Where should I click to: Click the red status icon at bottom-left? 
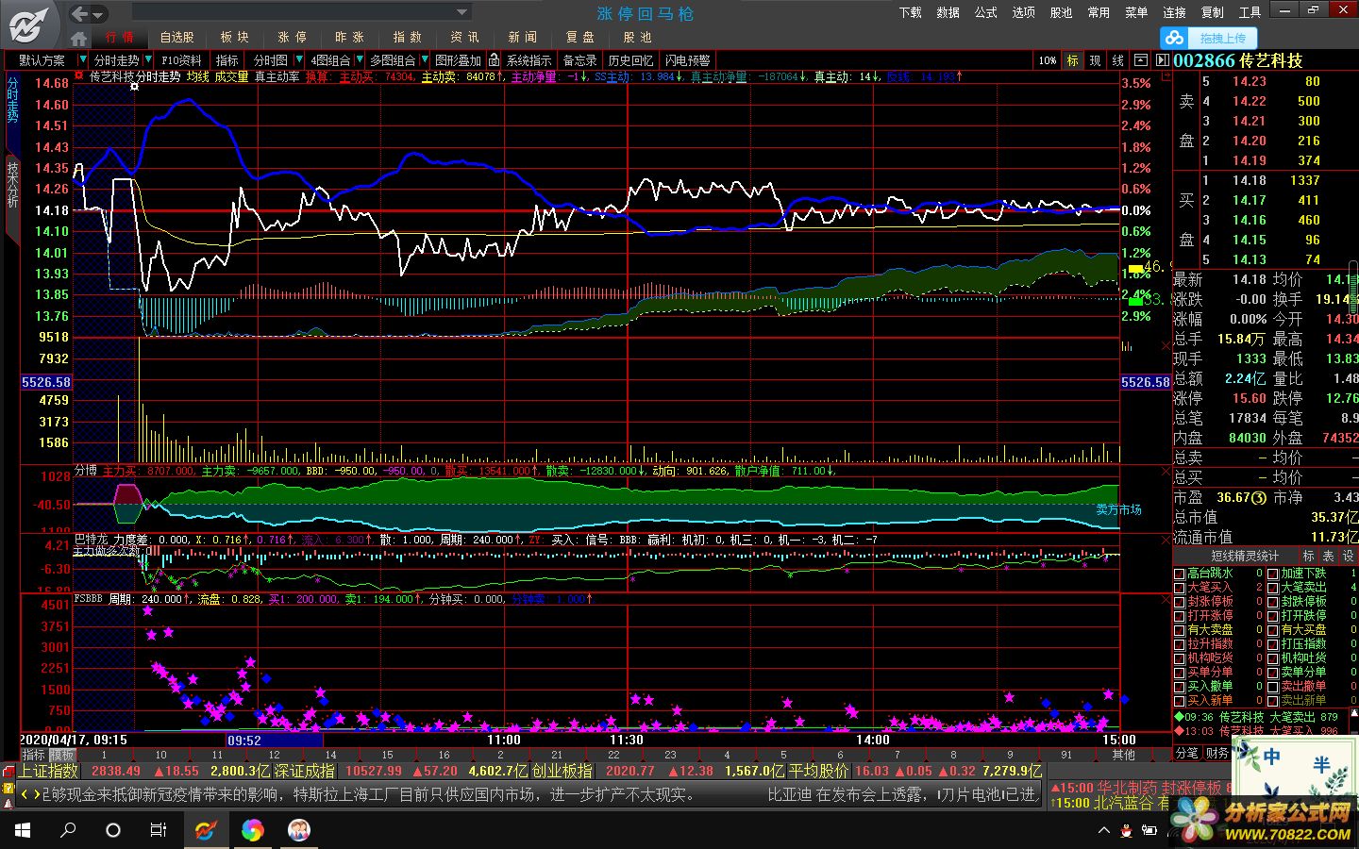click(8, 771)
